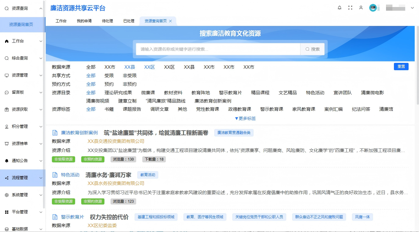Click the 系统管理 gear icon

[7, 195]
